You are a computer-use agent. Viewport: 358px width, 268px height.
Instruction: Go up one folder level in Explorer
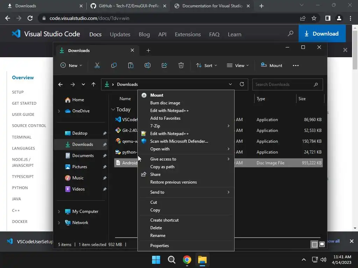tap(93, 84)
